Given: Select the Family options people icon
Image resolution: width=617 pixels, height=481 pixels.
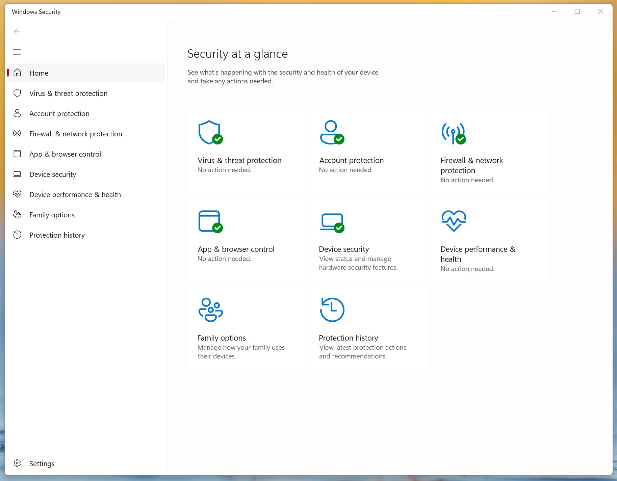Looking at the screenshot, I should 210,309.
